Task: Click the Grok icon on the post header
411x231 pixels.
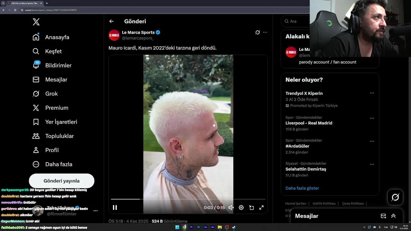Action: [258, 32]
